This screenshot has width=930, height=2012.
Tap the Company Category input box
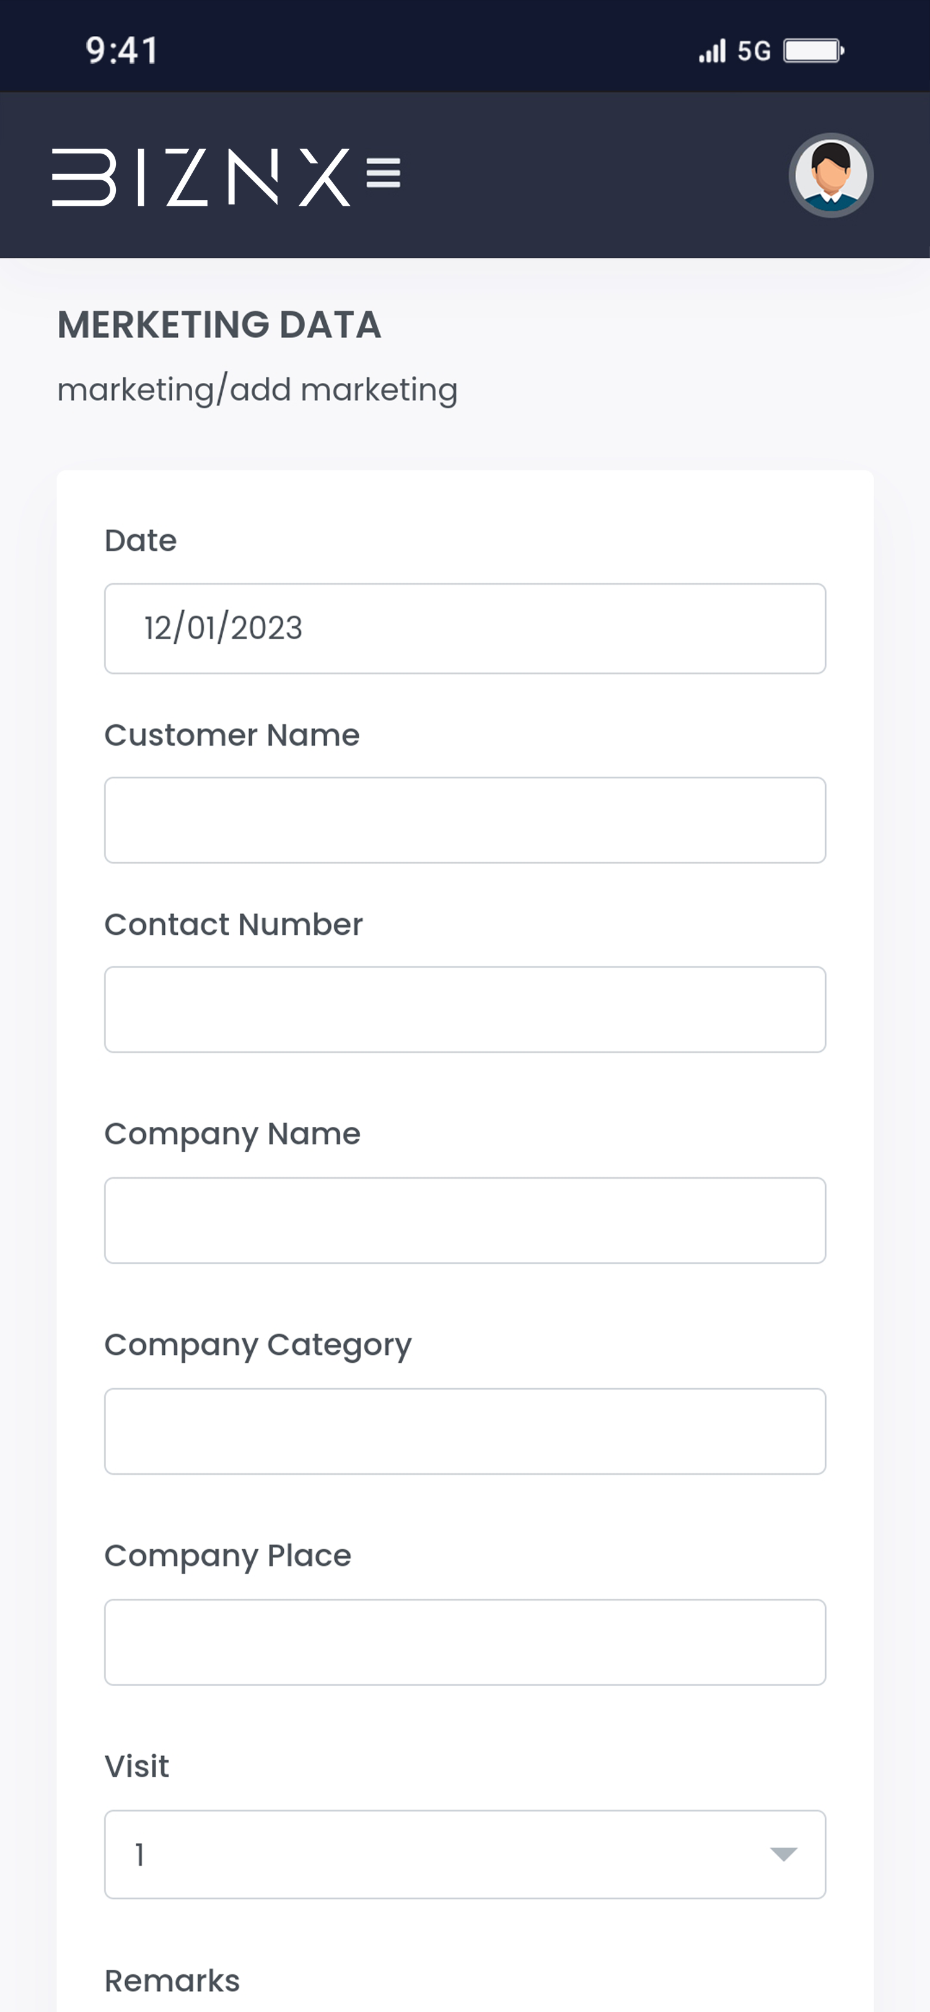click(x=465, y=1432)
